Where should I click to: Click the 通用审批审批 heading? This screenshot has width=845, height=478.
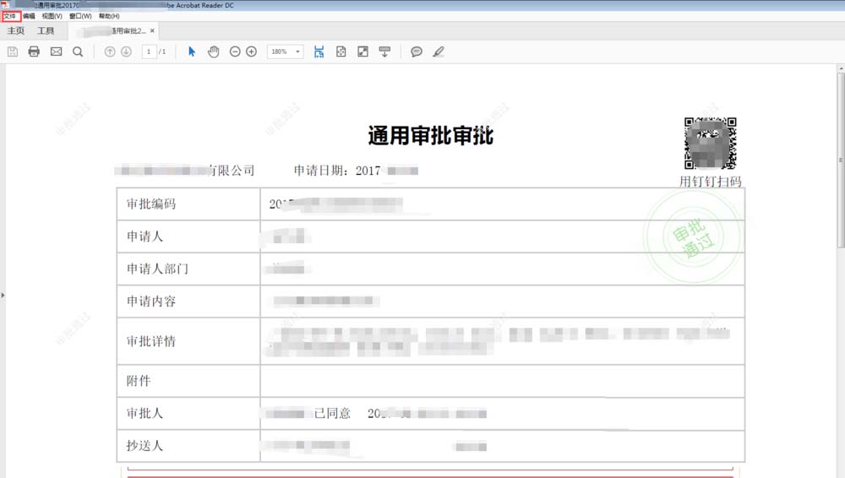tap(431, 136)
